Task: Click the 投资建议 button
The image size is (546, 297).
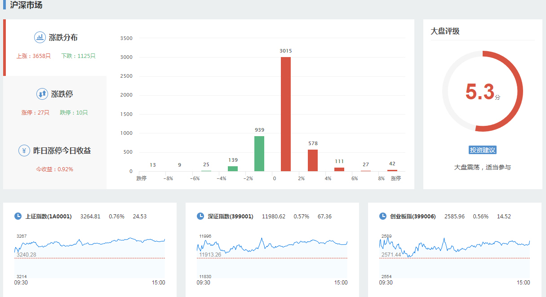Action: [482, 150]
